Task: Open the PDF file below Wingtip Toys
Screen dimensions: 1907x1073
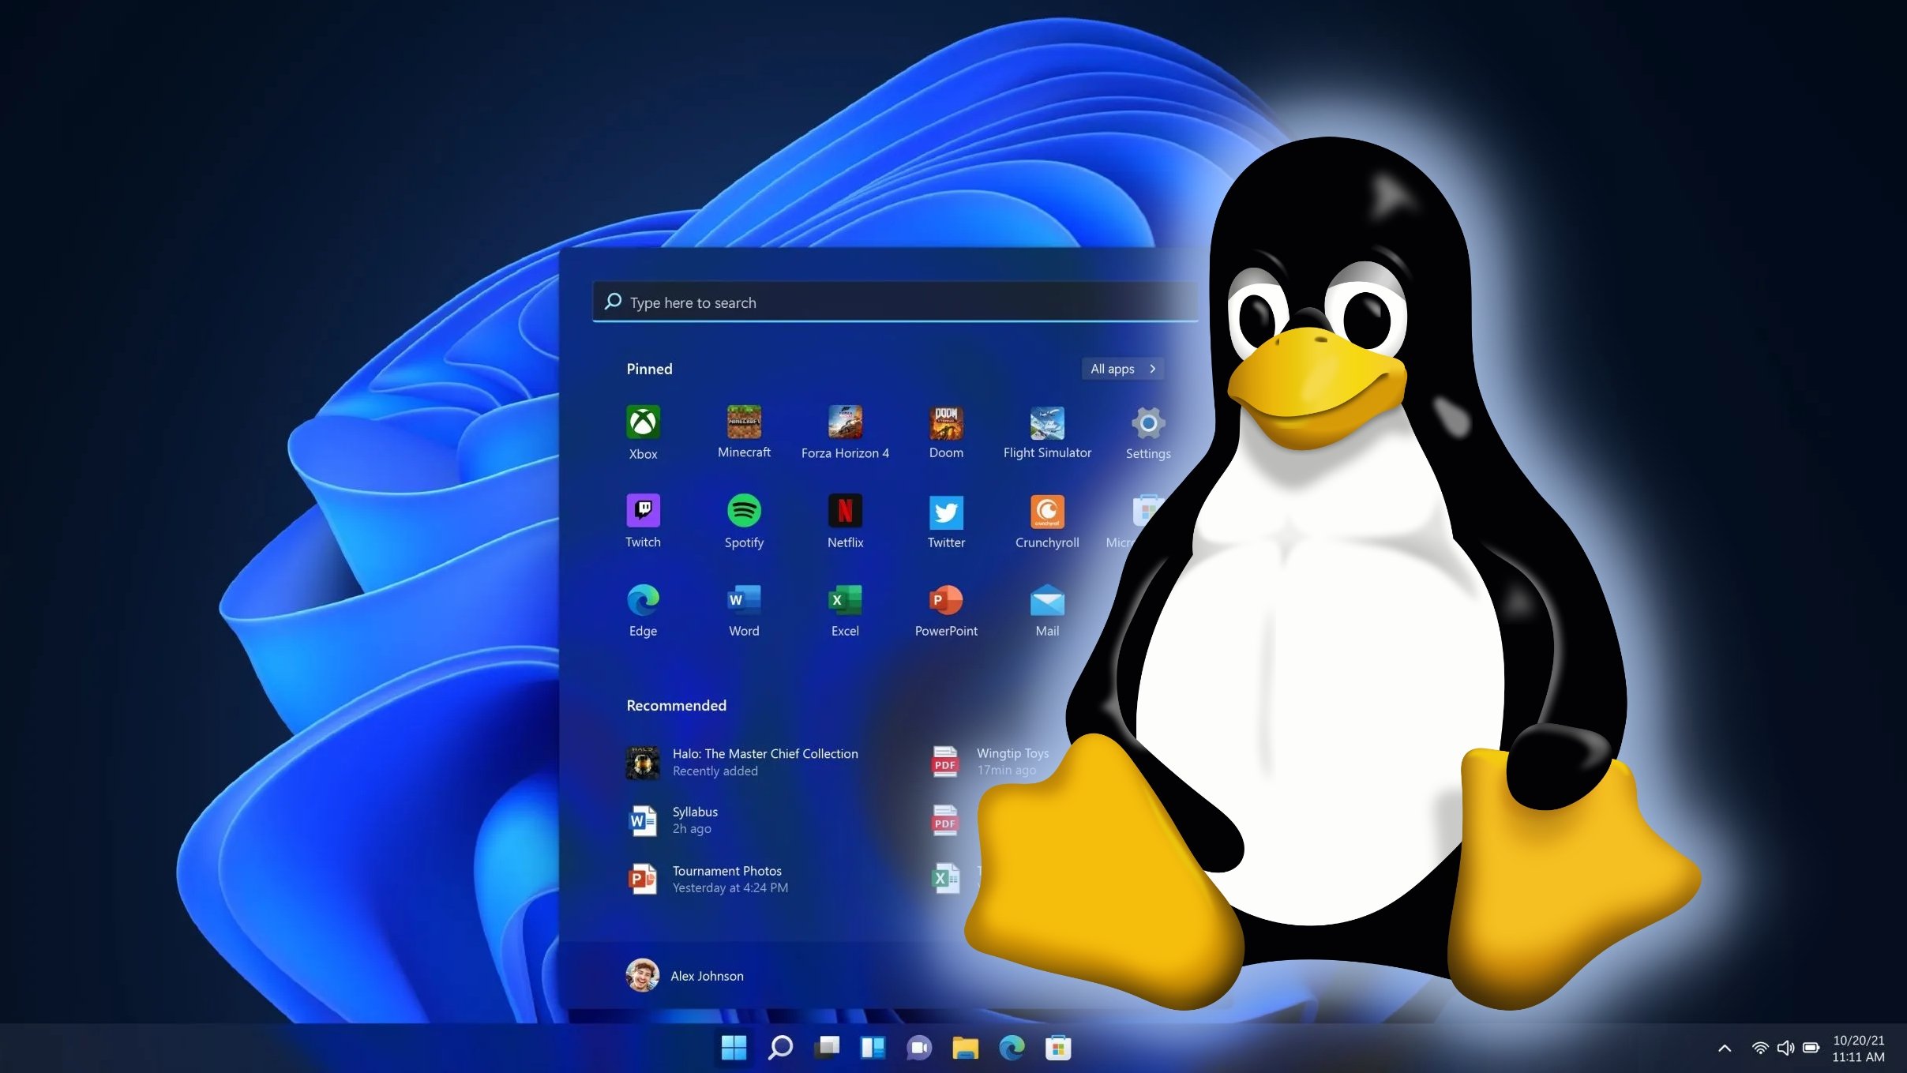Action: pos(945,820)
